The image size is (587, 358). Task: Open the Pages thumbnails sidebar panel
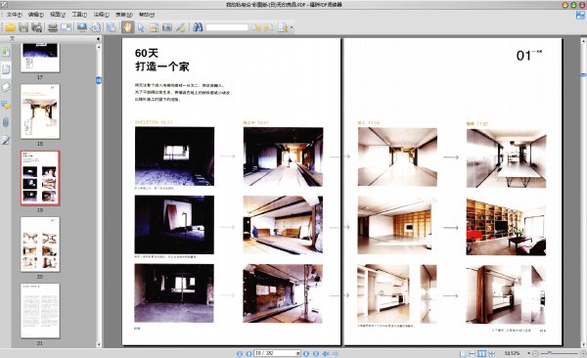pos(6,69)
